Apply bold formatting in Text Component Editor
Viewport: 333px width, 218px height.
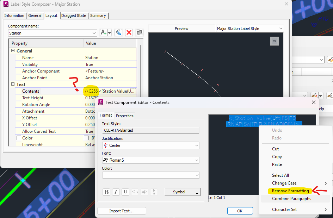(106, 192)
